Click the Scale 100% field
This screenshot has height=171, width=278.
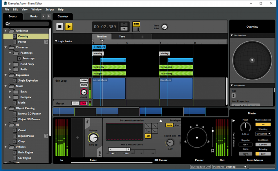click(x=246, y=154)
